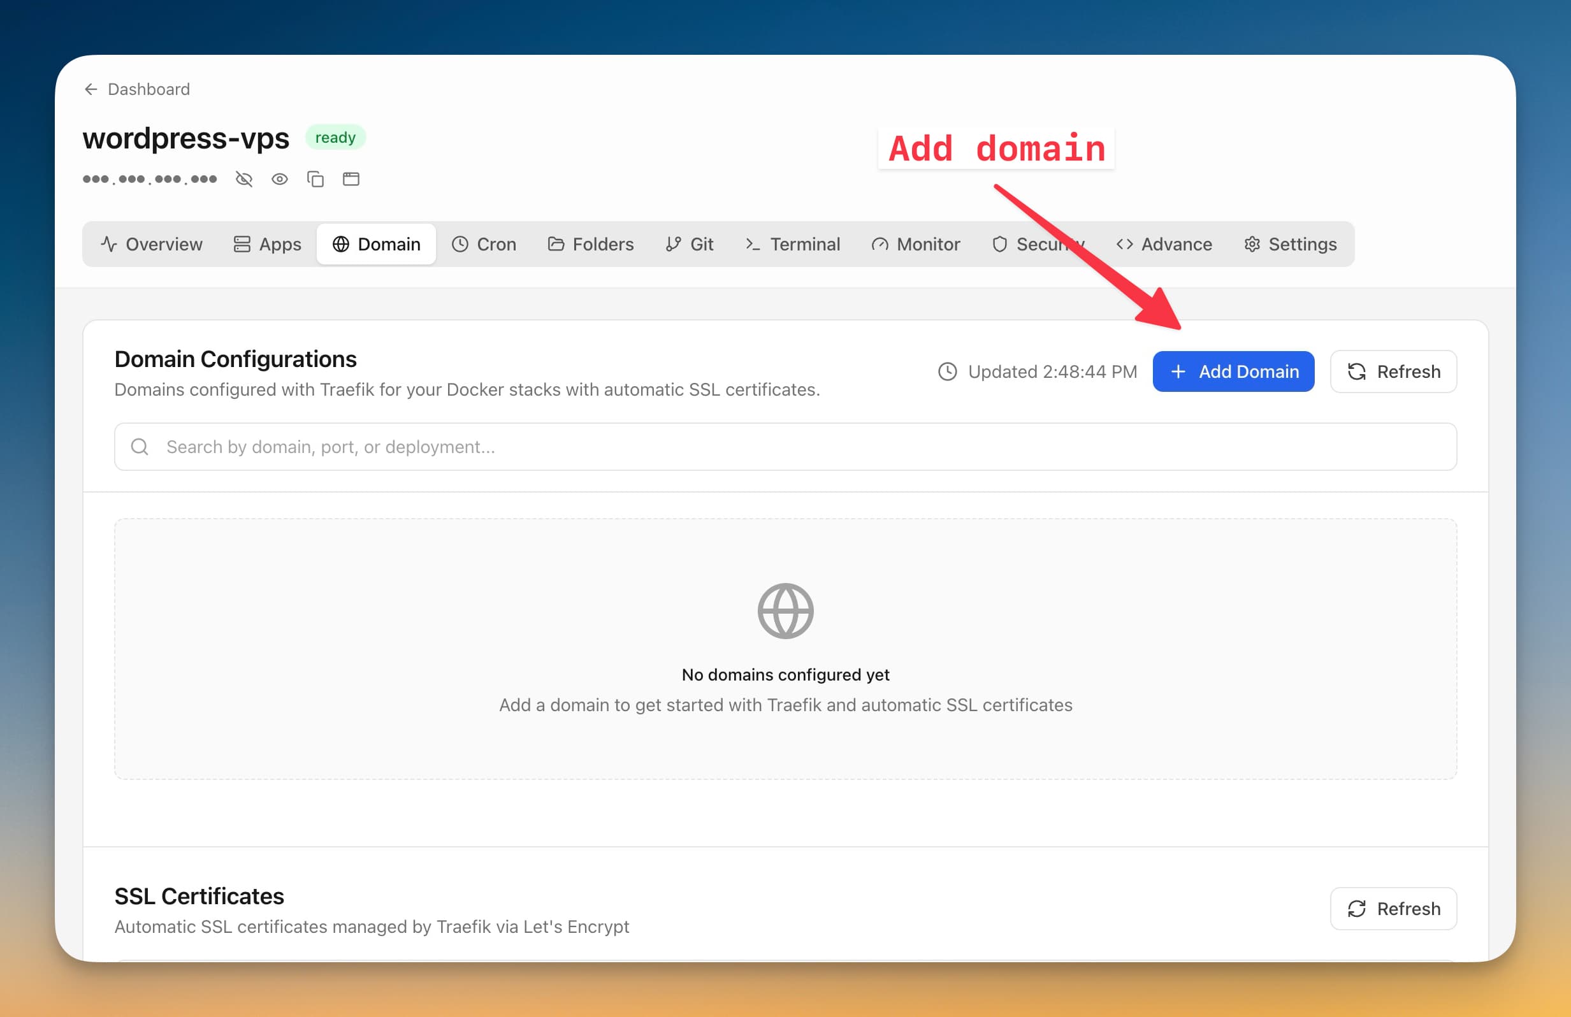Copy the server IP address
Image resolution: width=1571 pixels, height=1017 pixels.
tap(315, 179)
